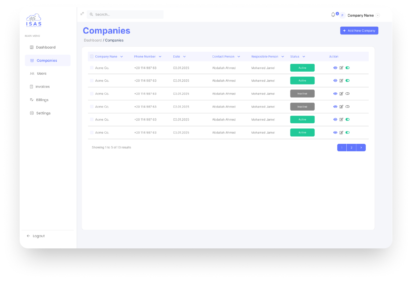412x281 pixels.
Task: Expand the Company Name account dropdown
Action: click(x=378, y=15)
